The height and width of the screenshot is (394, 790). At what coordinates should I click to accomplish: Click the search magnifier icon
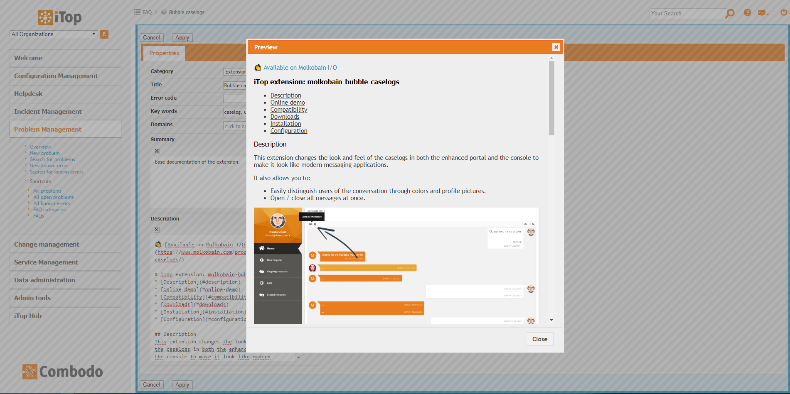(730, 14)
